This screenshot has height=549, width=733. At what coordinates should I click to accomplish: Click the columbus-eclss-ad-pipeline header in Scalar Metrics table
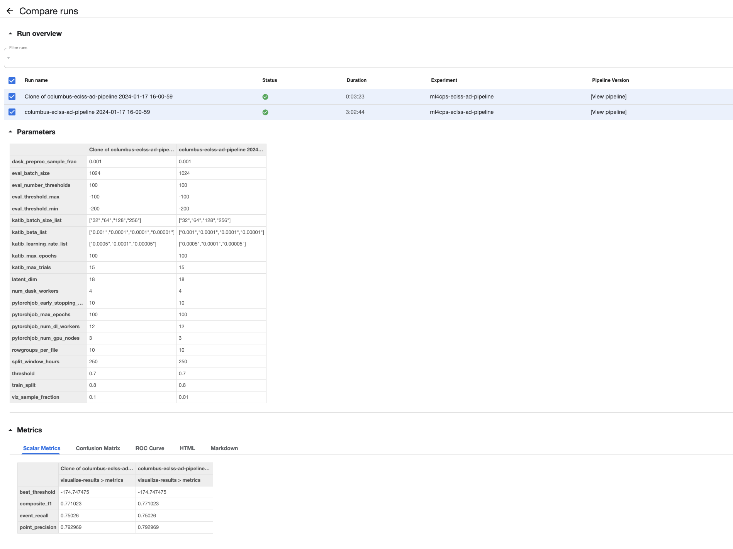point(174,469)
